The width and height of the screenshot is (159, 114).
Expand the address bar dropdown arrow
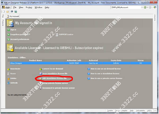point(142,7)
